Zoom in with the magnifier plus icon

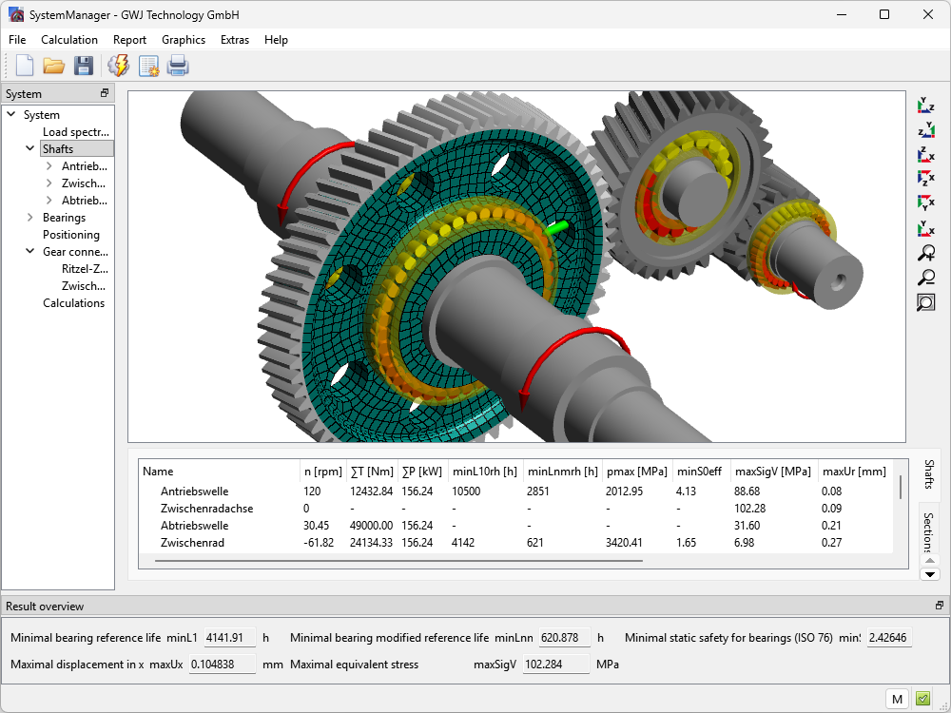coord(925,253)
